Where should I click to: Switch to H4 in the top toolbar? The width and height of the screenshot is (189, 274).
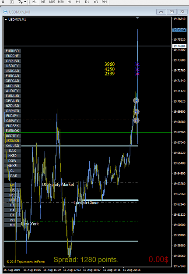(78, 2)
